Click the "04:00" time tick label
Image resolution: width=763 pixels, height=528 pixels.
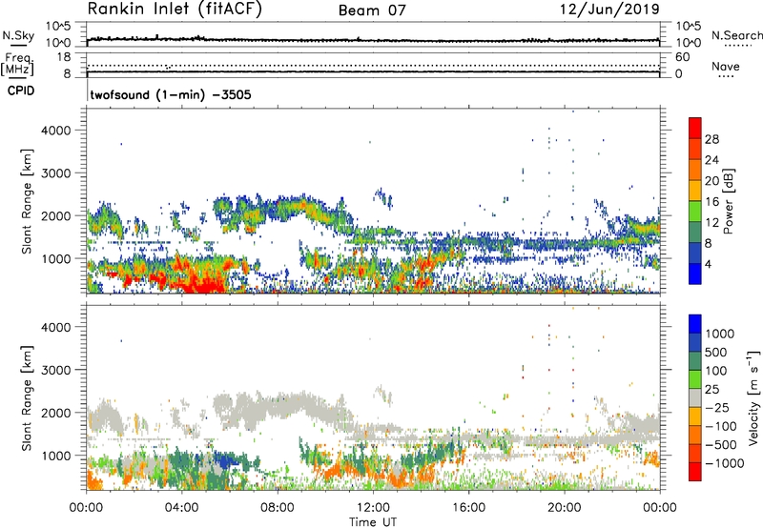click(x=182, y=508)
